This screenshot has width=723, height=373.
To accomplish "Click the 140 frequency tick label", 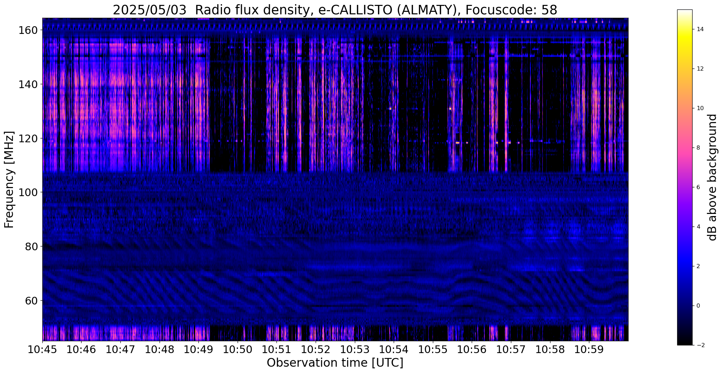I will pos(28,85).
